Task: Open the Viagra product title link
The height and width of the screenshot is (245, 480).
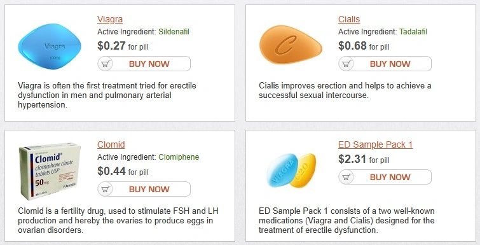Action: [x=110, y=19]
